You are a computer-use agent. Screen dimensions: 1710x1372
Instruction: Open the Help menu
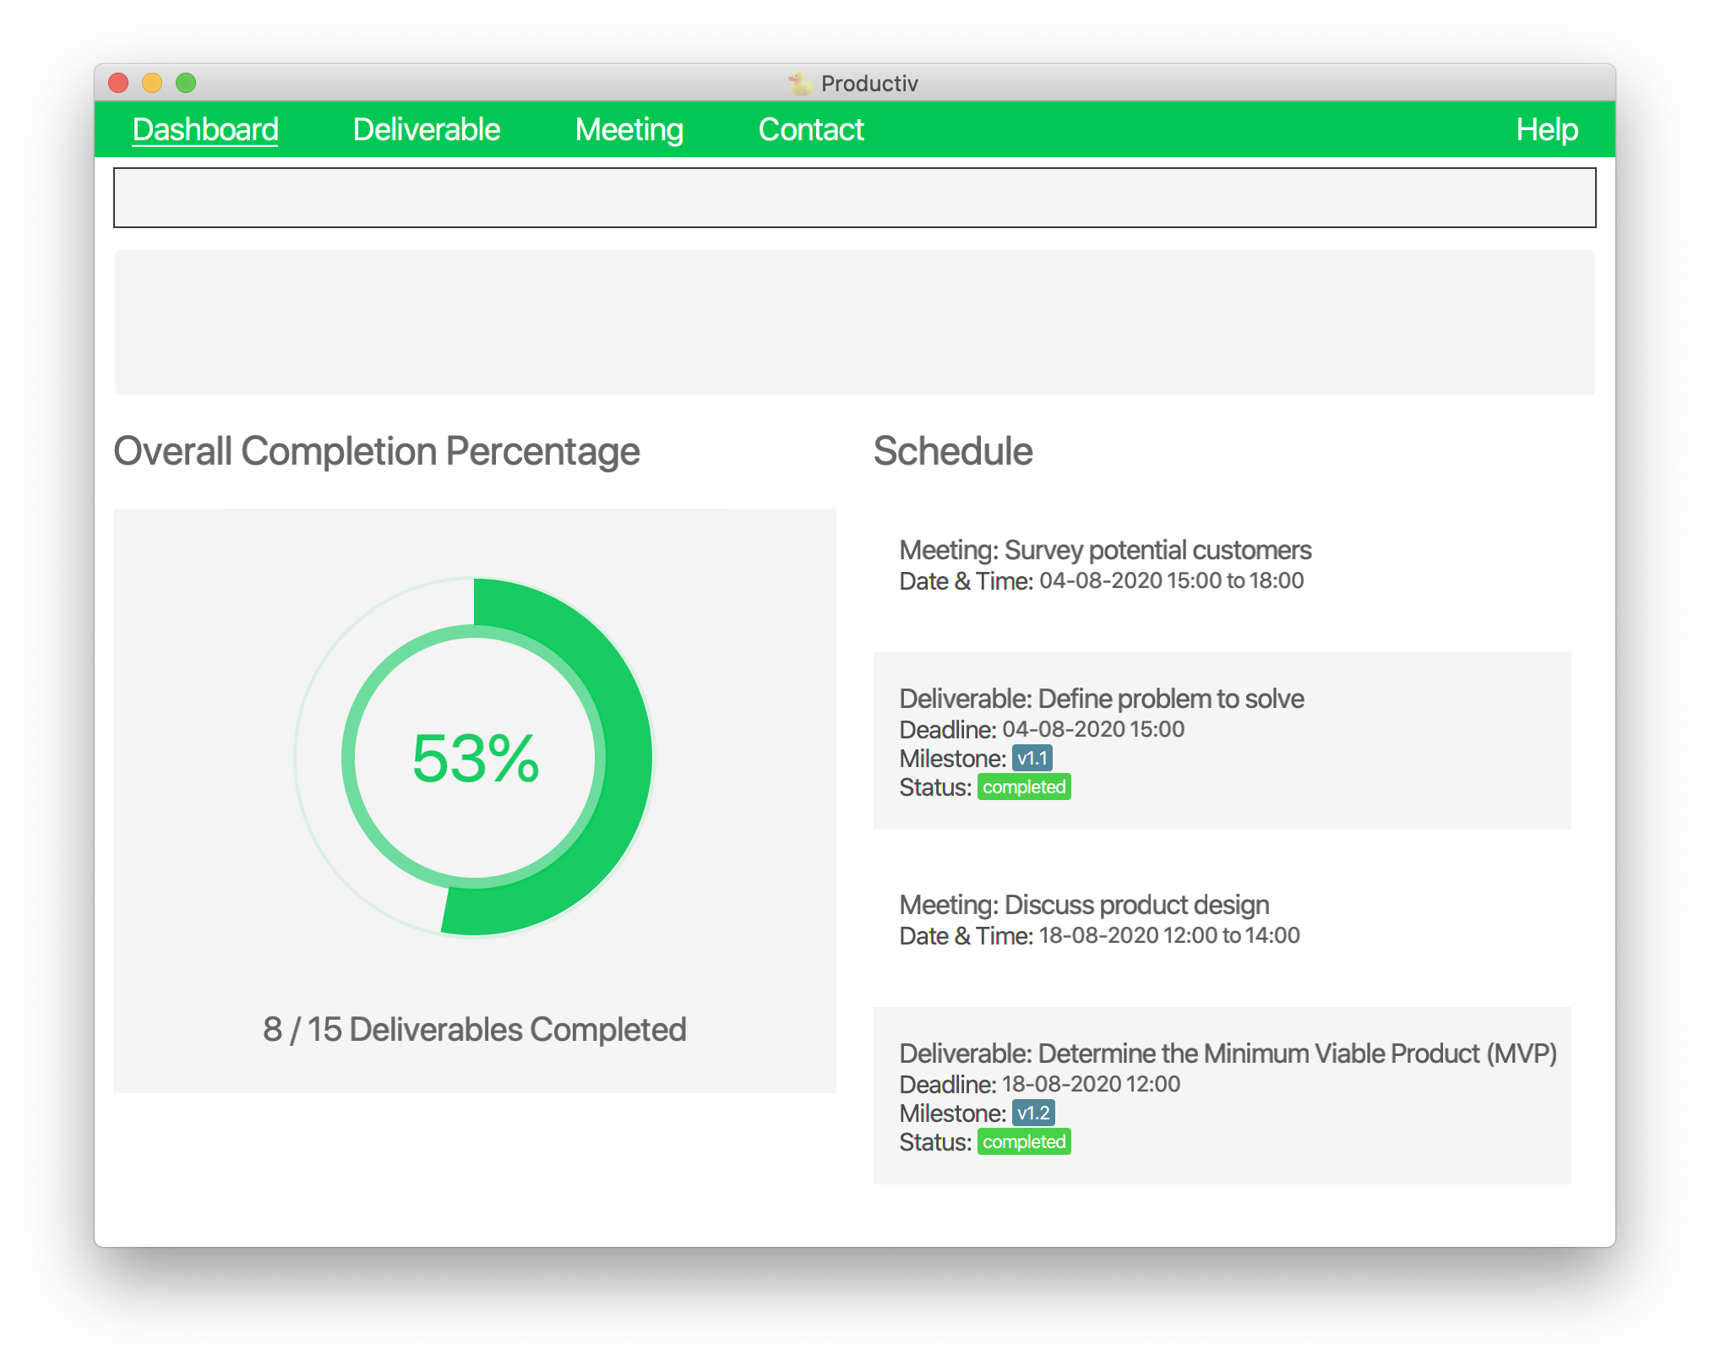(x=1547, y=130)
